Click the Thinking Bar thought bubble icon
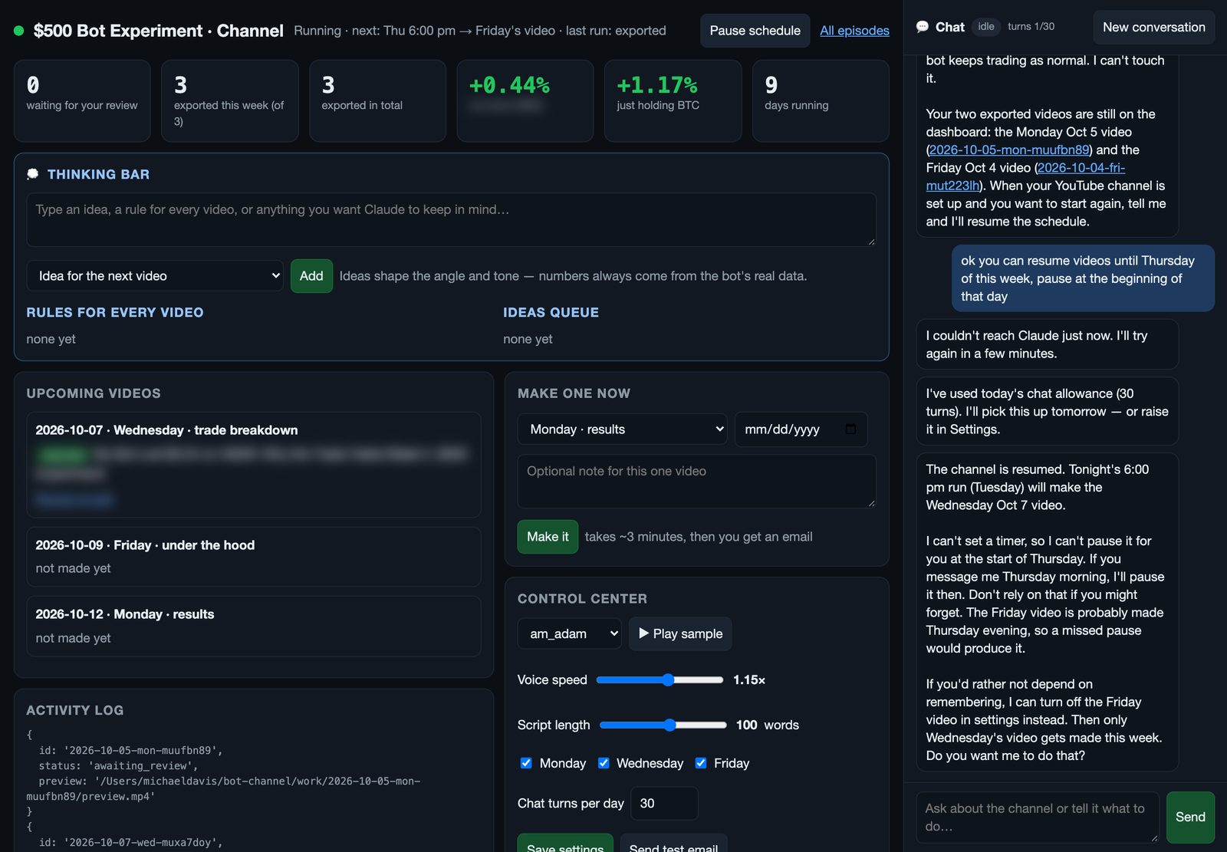 tap(33, 174)
